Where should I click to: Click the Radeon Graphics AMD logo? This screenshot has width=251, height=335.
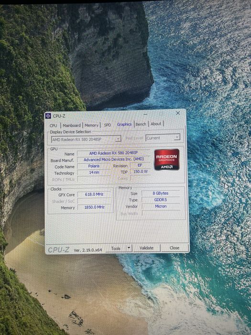point(167,159)
